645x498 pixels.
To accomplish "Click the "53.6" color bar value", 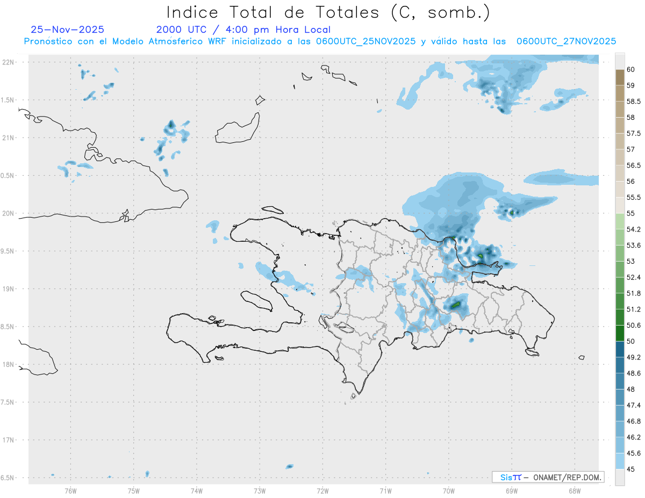I will pyautogui.click(x=634, y=246).
